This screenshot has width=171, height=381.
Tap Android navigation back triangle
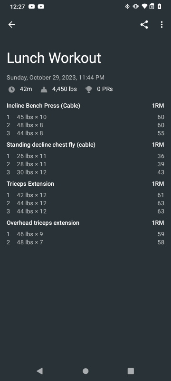point(39,371)
